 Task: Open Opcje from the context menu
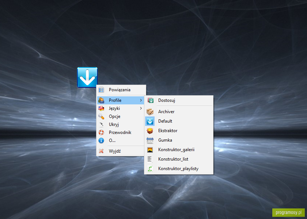click(121, 116)
